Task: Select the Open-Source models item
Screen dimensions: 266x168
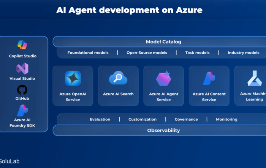Action: [147, 53]
